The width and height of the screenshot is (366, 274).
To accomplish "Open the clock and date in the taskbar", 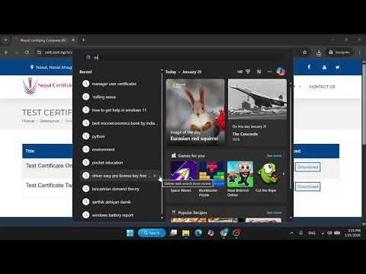I will tap(352, 233).
